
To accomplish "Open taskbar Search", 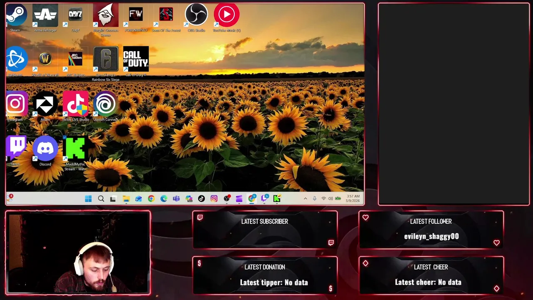I will click(x=101, y=199).
